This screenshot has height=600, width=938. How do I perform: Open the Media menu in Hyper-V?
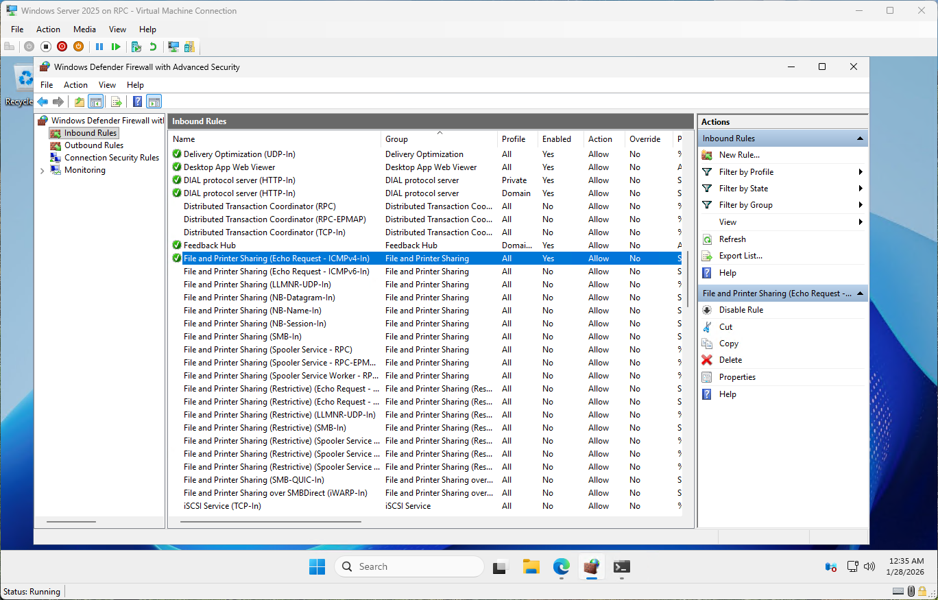click(84, 29)
